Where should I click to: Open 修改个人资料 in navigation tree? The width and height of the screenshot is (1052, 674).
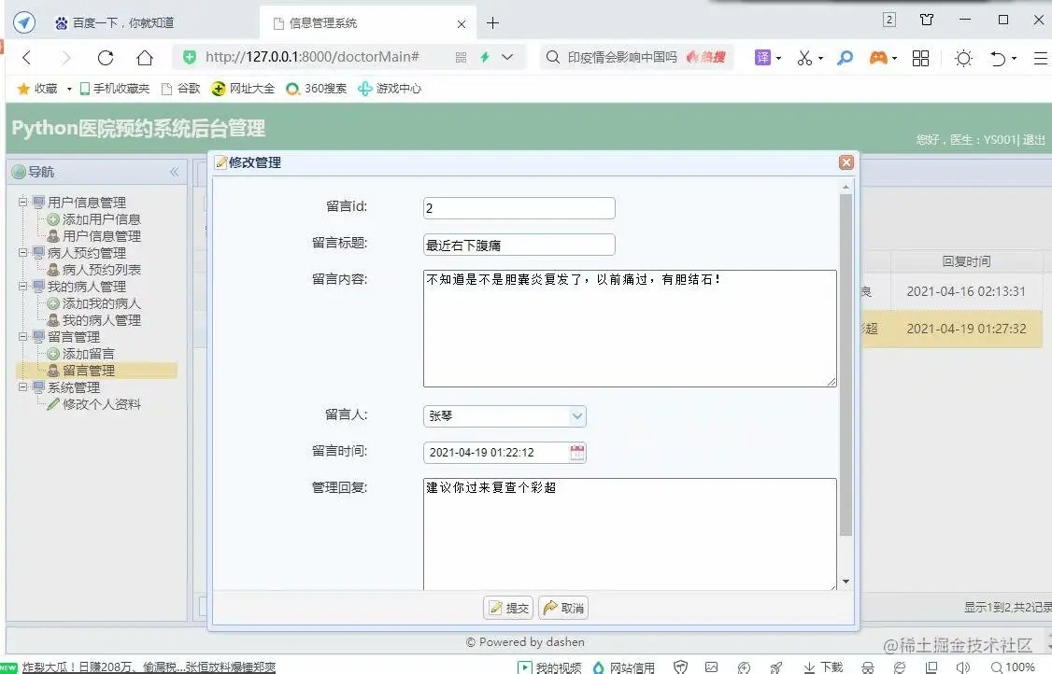pos(101,404)
